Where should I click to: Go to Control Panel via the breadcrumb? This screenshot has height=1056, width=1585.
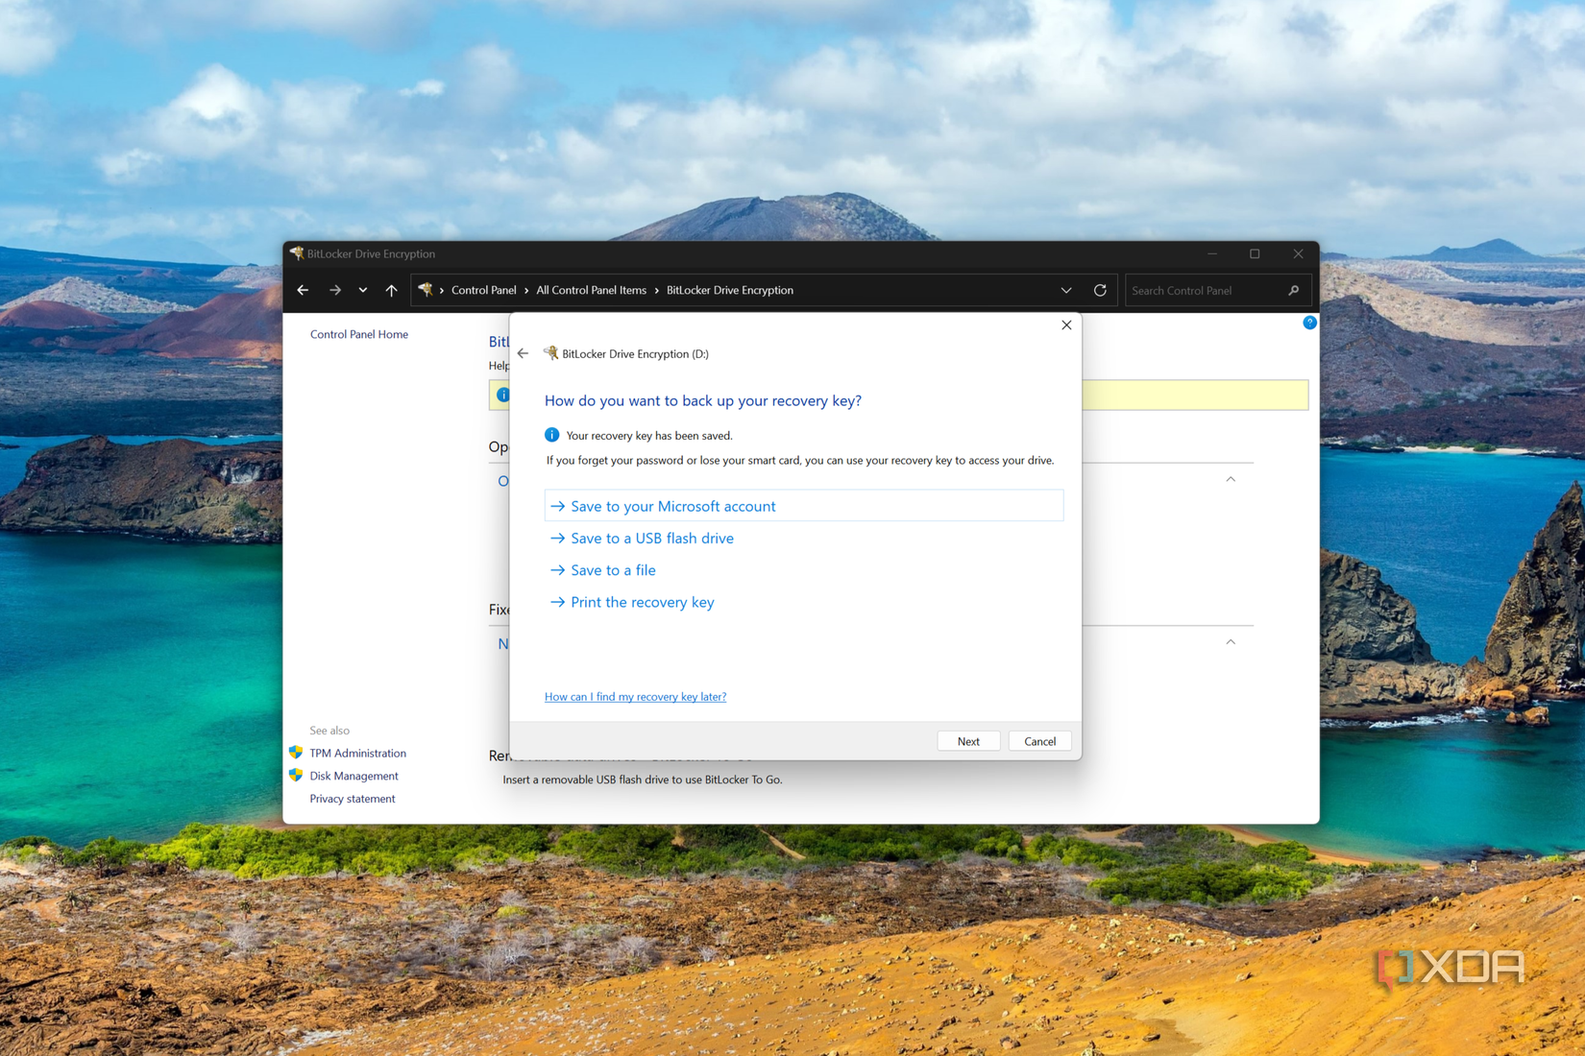[483, 290]
